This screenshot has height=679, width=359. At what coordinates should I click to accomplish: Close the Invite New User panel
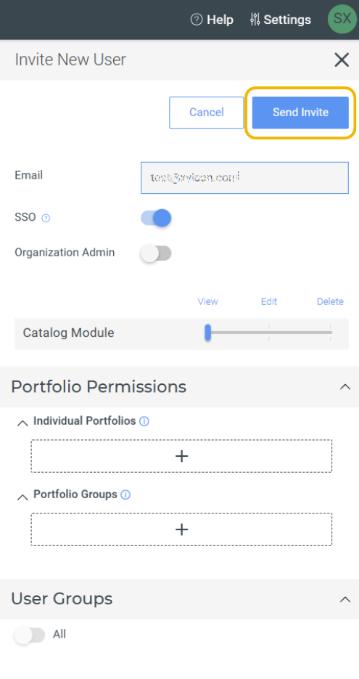pyautogui.click(x=342, y=60)
